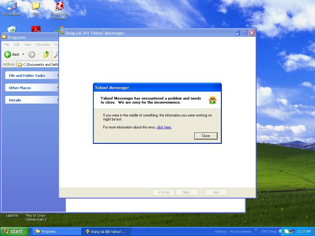Viewport: 315px width, 236px height.
Task: Click the address field in Programs window
Action: pos(38,65)
